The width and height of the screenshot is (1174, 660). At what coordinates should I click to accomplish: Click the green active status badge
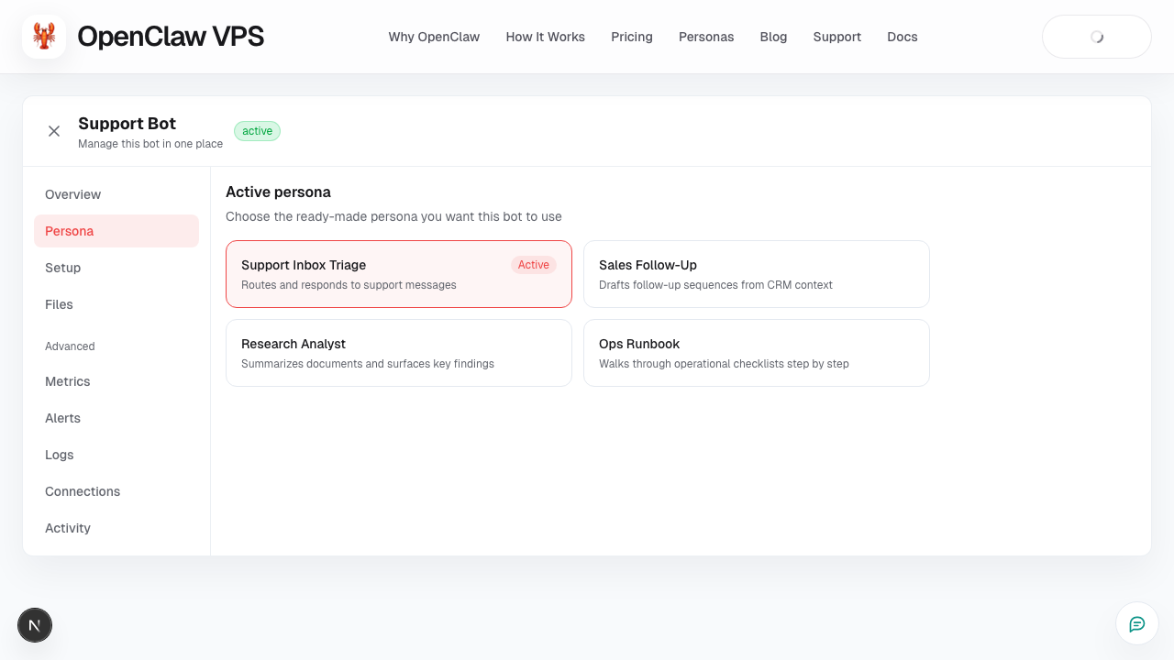pyautogui.click(x=257, y=130)
